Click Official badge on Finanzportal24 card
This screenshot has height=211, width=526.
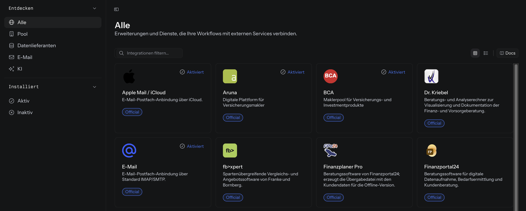(434, 198)
